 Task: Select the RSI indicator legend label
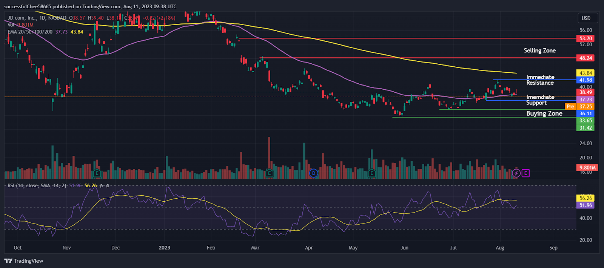click(x=37, y=185)
